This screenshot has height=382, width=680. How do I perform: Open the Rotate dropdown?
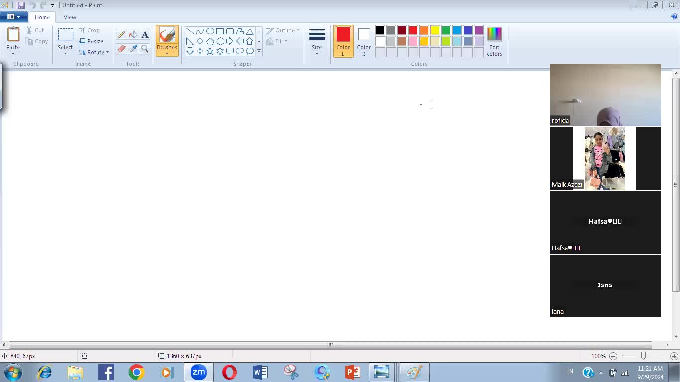(x=94, y=52)
